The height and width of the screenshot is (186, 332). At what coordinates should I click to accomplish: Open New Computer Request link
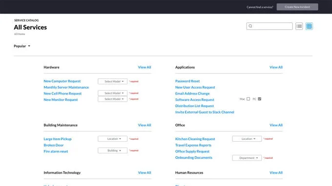[62, 81]
